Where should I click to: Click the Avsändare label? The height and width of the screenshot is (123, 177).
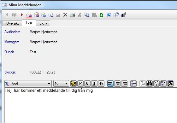point(12,32)
